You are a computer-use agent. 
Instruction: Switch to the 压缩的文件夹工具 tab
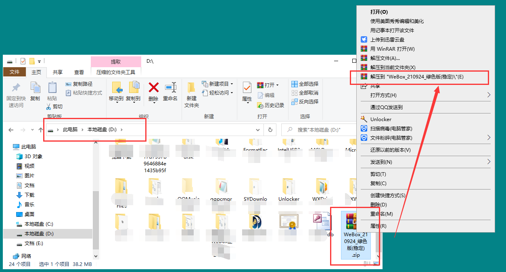116,72
